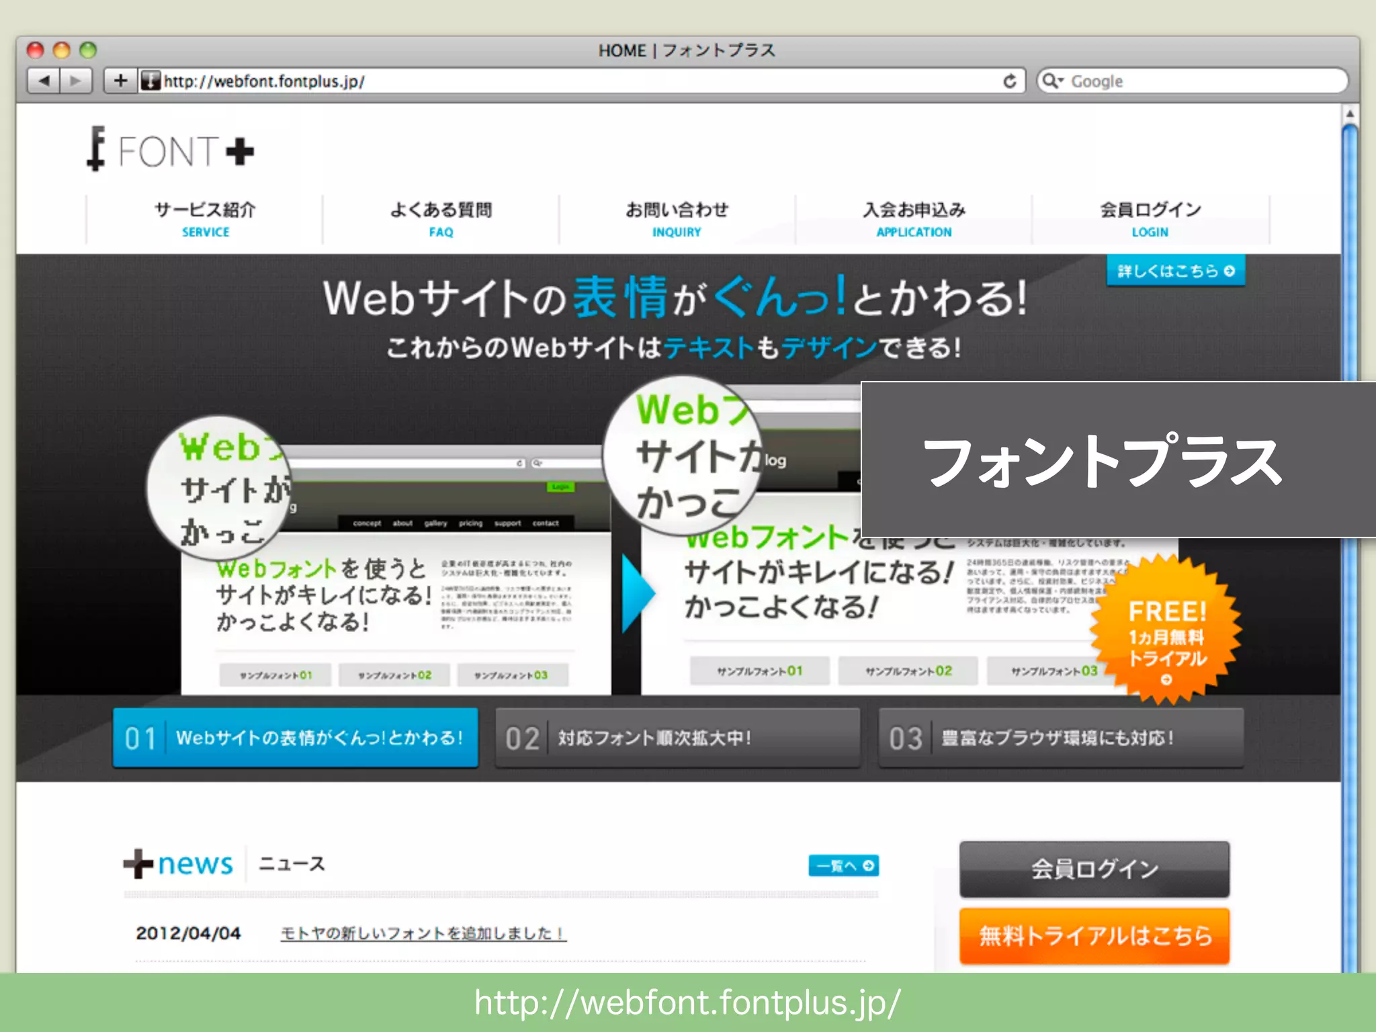Click the left サンプルフォント01 button
1376x1032 pixels.
[x=275, y=675]
